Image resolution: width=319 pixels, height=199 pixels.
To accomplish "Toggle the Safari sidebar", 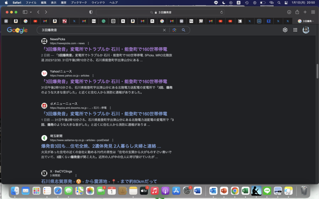I will click(24, 12).
